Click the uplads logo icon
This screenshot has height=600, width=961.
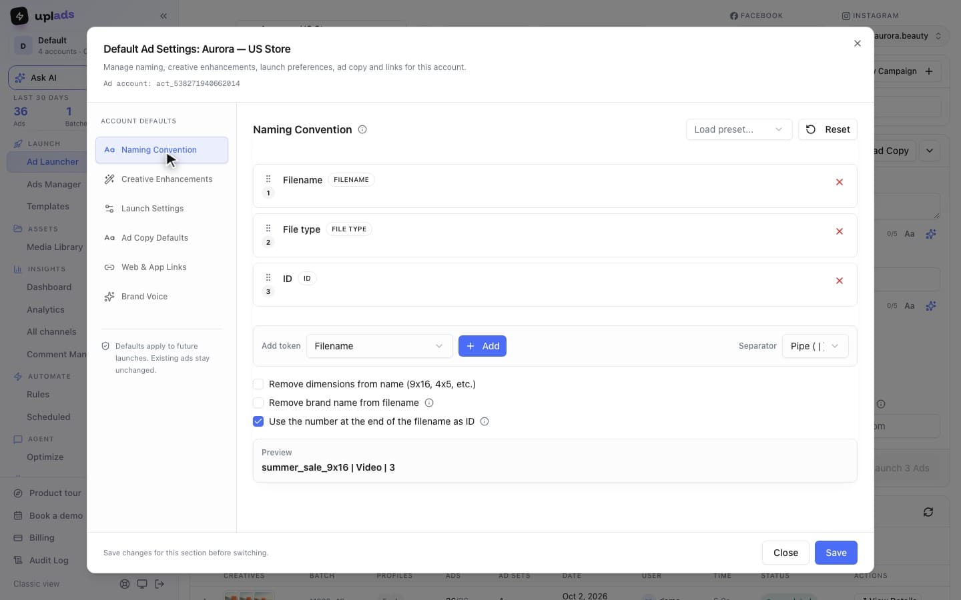pyautogui.click(x=19, y=15)
